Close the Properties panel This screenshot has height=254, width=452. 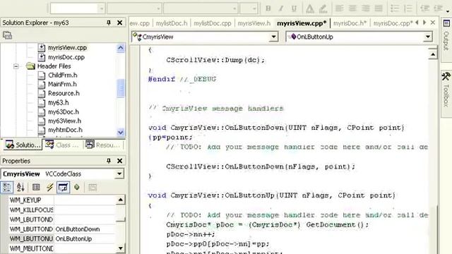coord(119,161)
